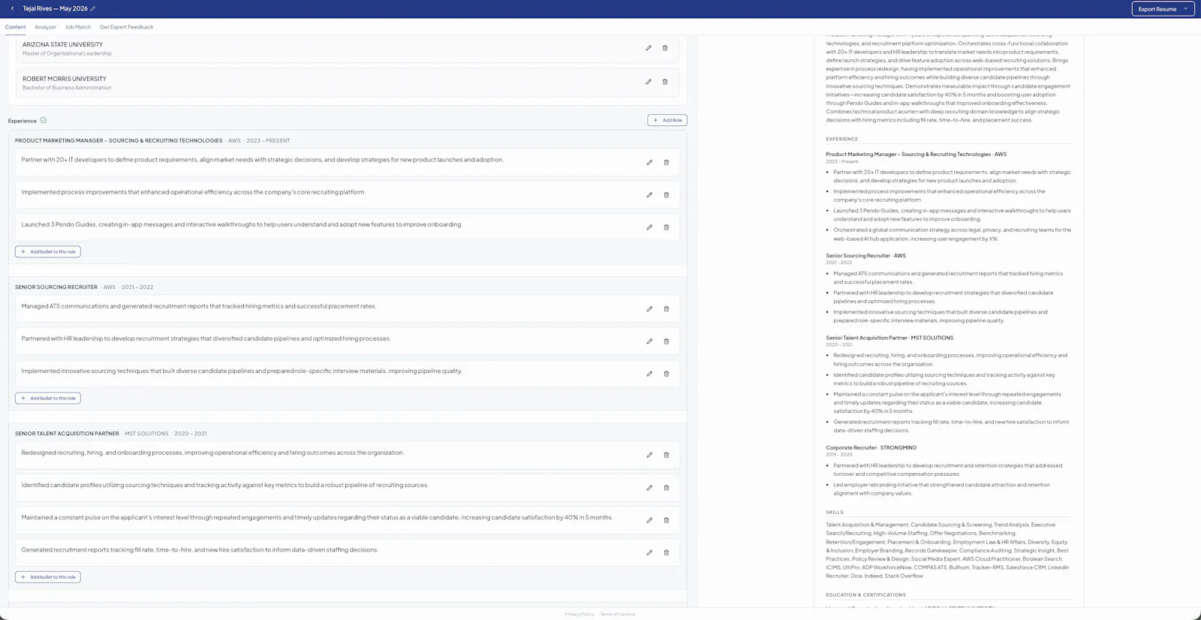Viewport: 1201px width, 620px height.
Task: Click 'Orchestrated a global communication strategy' preview bullet
Action: tap(952, 234)
